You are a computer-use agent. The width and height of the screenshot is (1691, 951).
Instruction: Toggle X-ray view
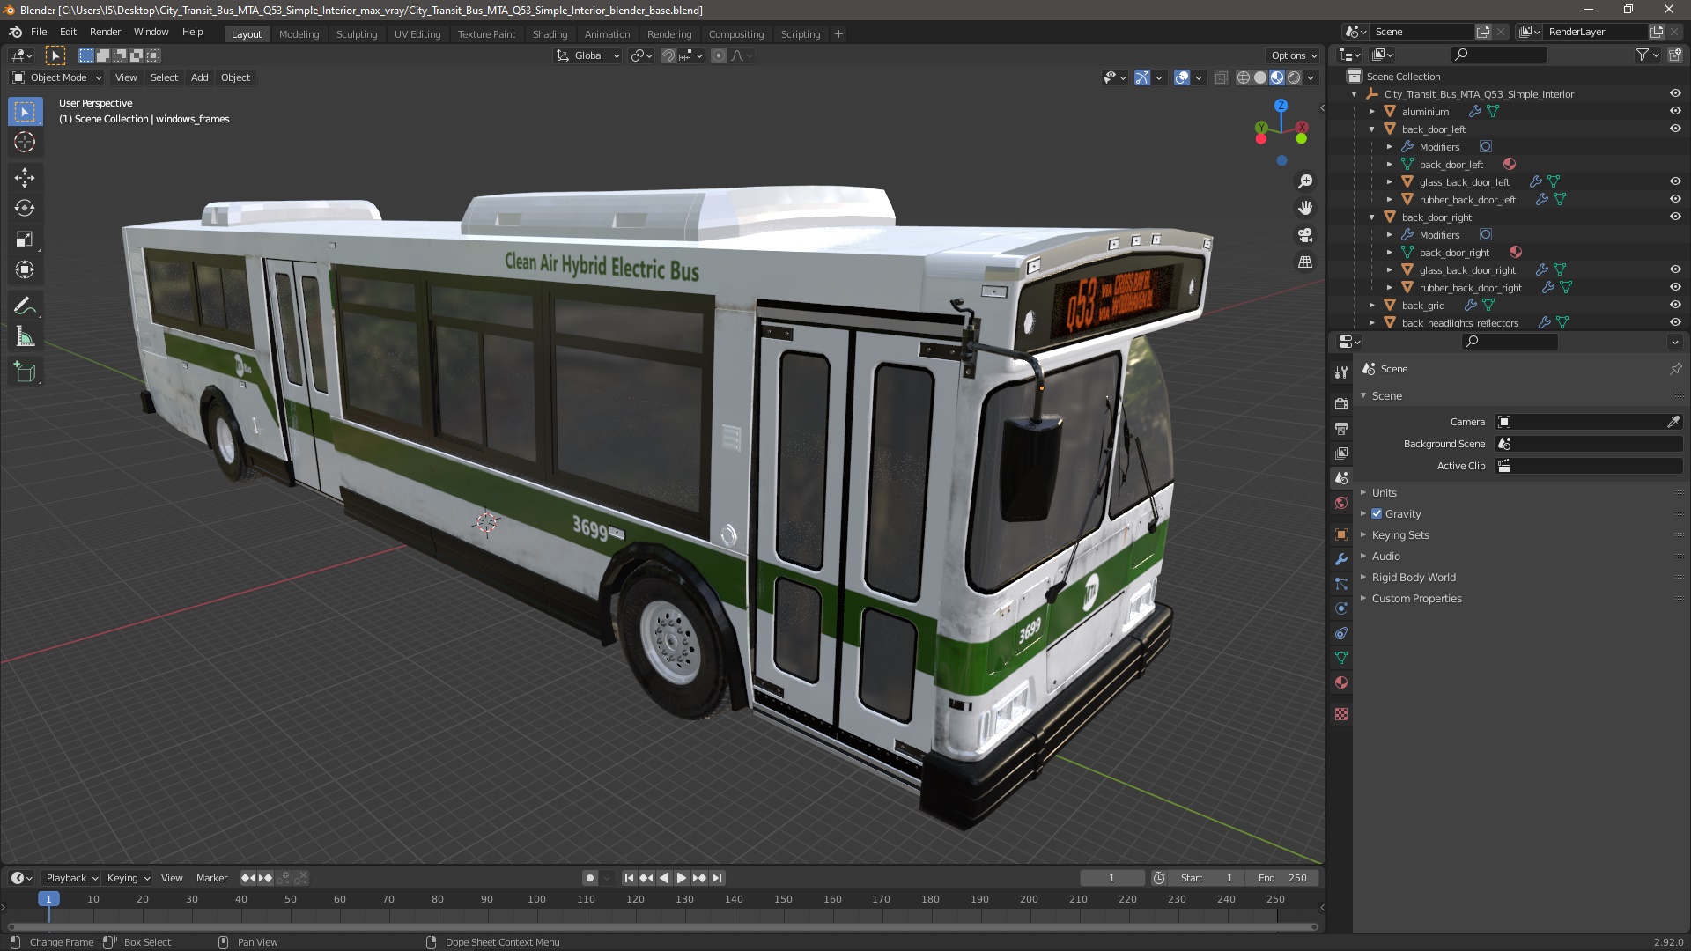[x=1221, y=77]
